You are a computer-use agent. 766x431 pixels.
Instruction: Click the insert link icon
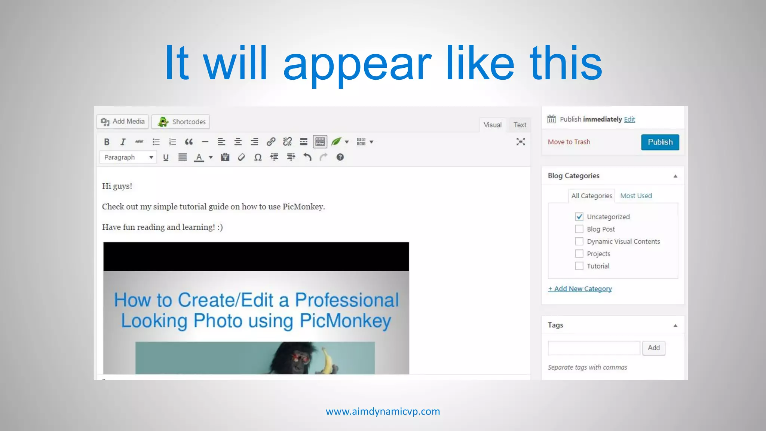[x=271, y=142]
